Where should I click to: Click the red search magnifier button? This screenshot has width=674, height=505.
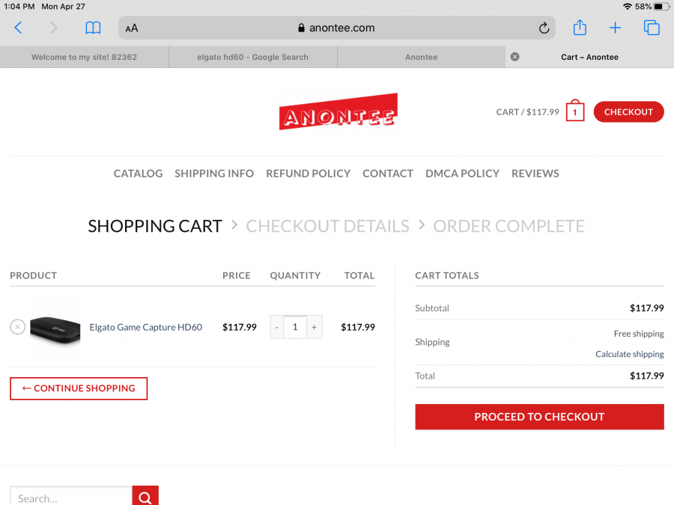click(x=145, y=497)
